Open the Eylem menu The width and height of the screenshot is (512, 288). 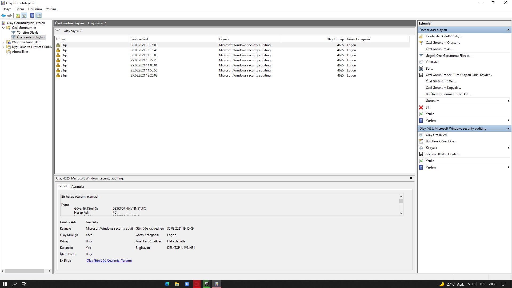pyautogui.click(x=19, y=9)
